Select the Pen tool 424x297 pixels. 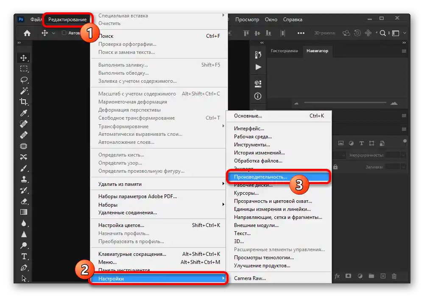click(24, 268)
